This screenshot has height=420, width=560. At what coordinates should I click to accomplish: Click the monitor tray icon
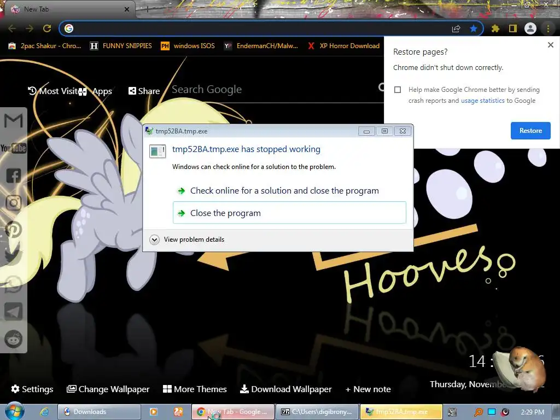(492, 412)
